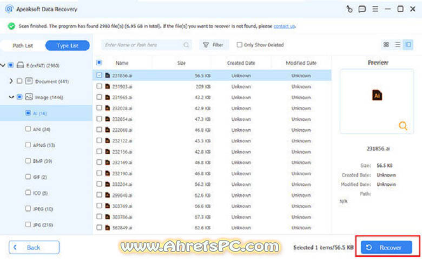Check the Document (441) checkbox
Screen dimensions: 422x259
19,81
